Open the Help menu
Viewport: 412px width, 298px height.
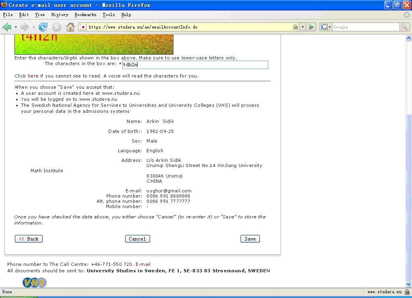(x=126, y=15)
